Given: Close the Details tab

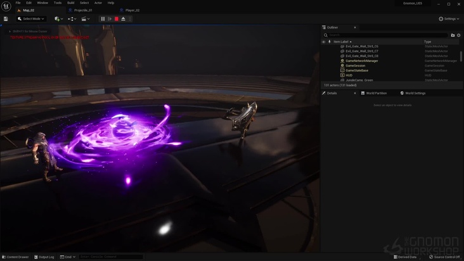Looking at the screenshot, I should pyautogui.click(x=355, y=93).
